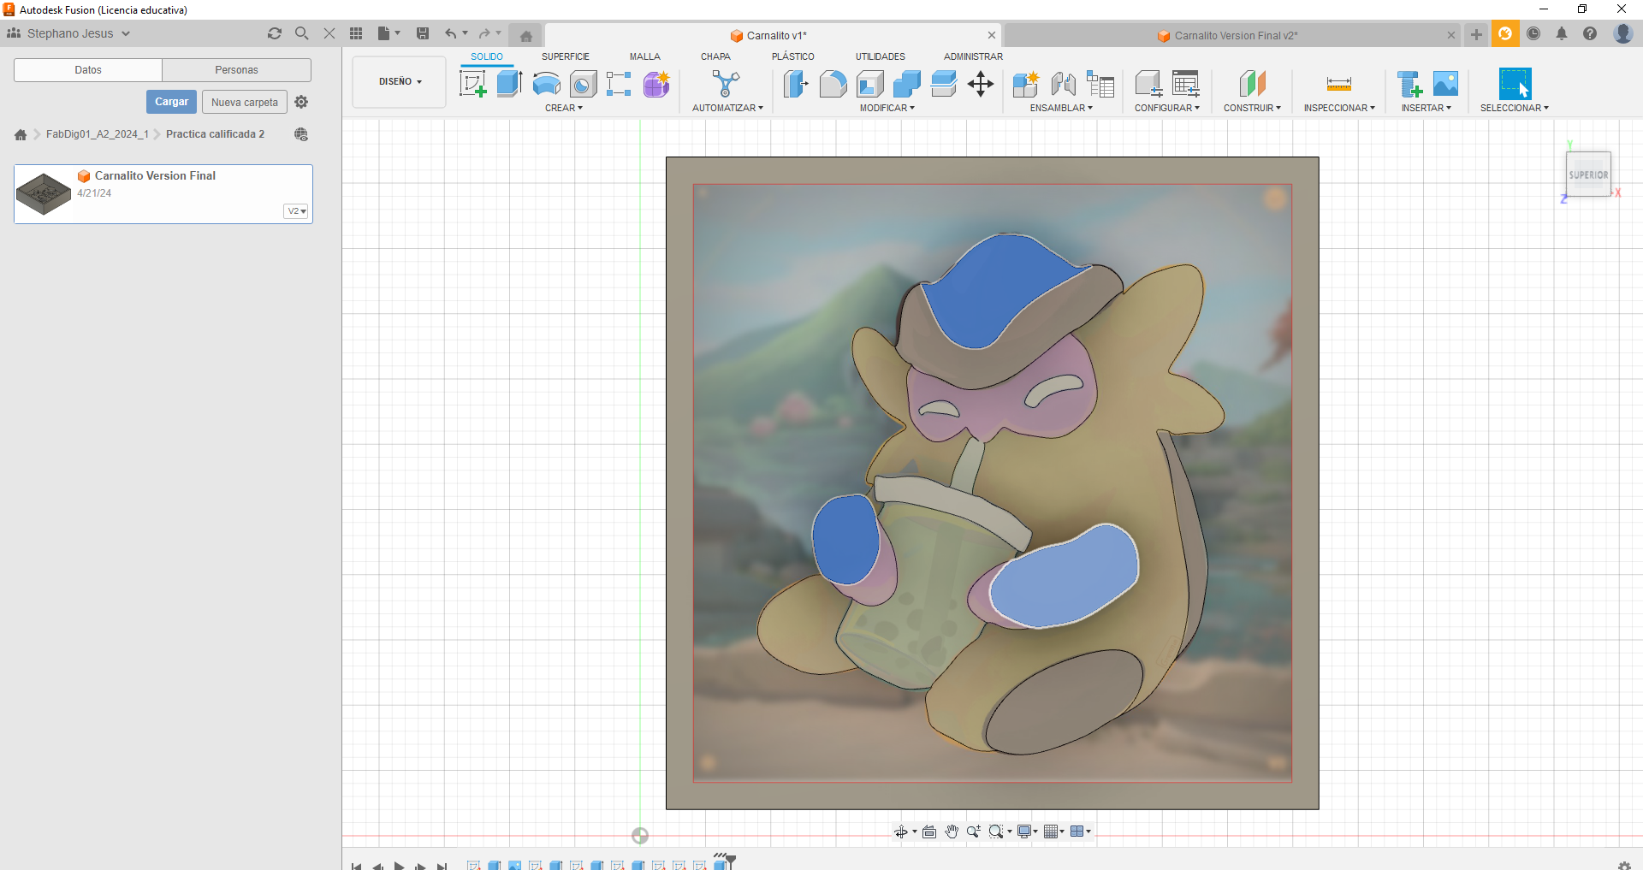Click the search magnifier in data panel
Screen dimensions: 1643x870
pyautogui.click(x=301, y=33)
